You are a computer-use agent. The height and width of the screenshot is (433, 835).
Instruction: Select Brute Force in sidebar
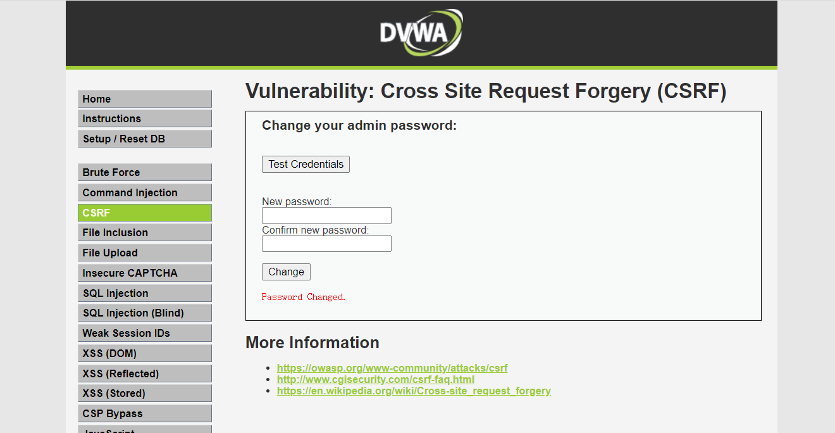pos(144,172)
